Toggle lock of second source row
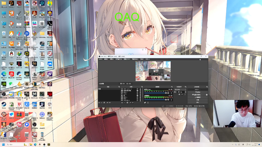This screenshot has height=147, width=262. click(140, 91)
